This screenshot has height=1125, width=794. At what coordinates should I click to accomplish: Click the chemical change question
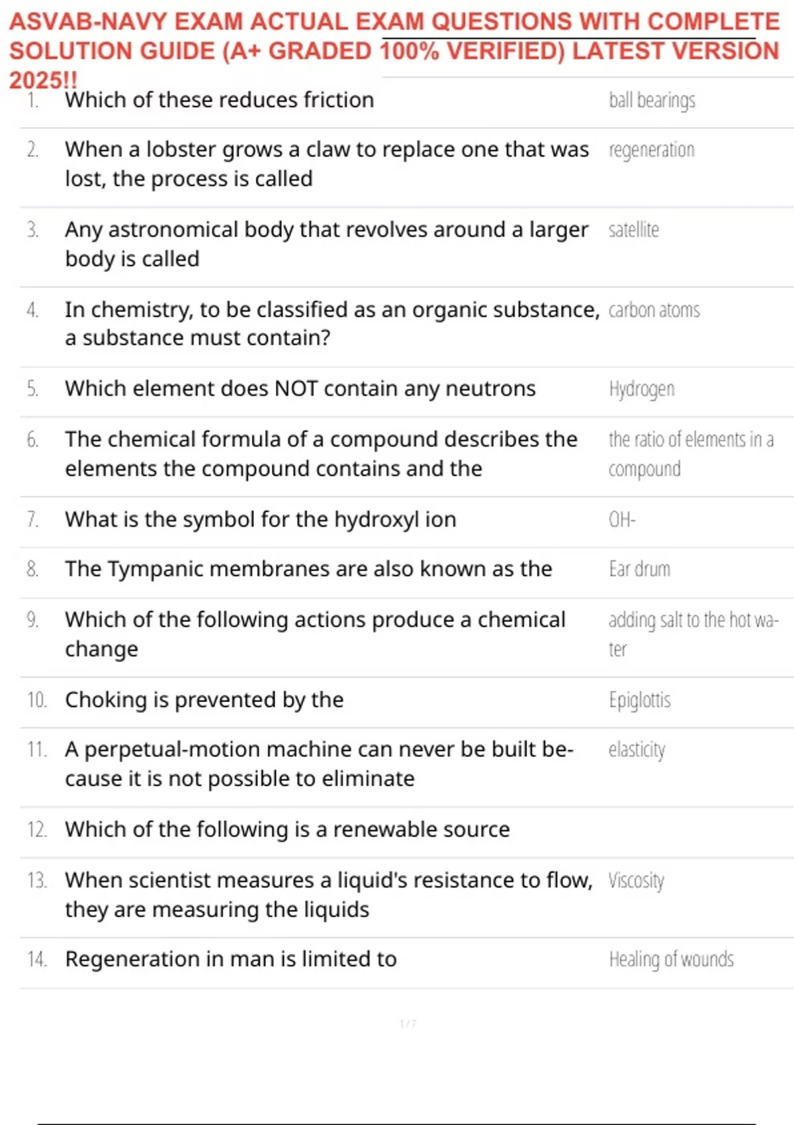coord(315,634)
